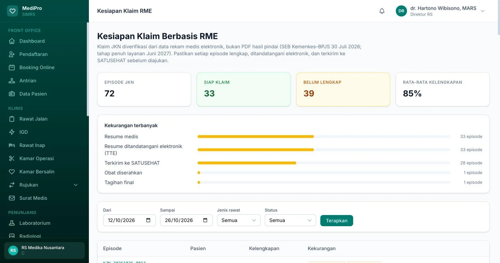Open the Sampai date picker calendar icon
This screenshot has height=263, width=500.
[205, 220]
